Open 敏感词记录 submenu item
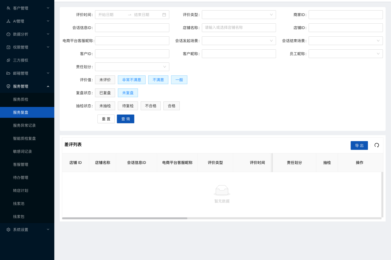The height and width of the screenshot is (260, 391). click(x=27, y=151)
